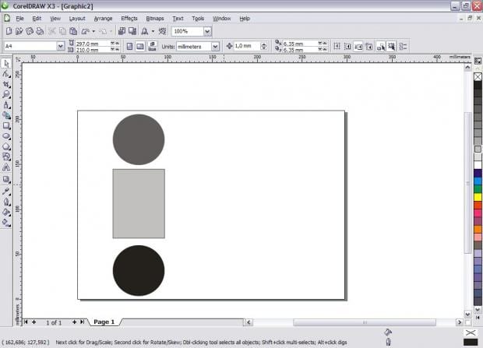The image size is (483, 348).
Task: Toggle Snap to Guidelines button
Action: click(x=347, y=47)
